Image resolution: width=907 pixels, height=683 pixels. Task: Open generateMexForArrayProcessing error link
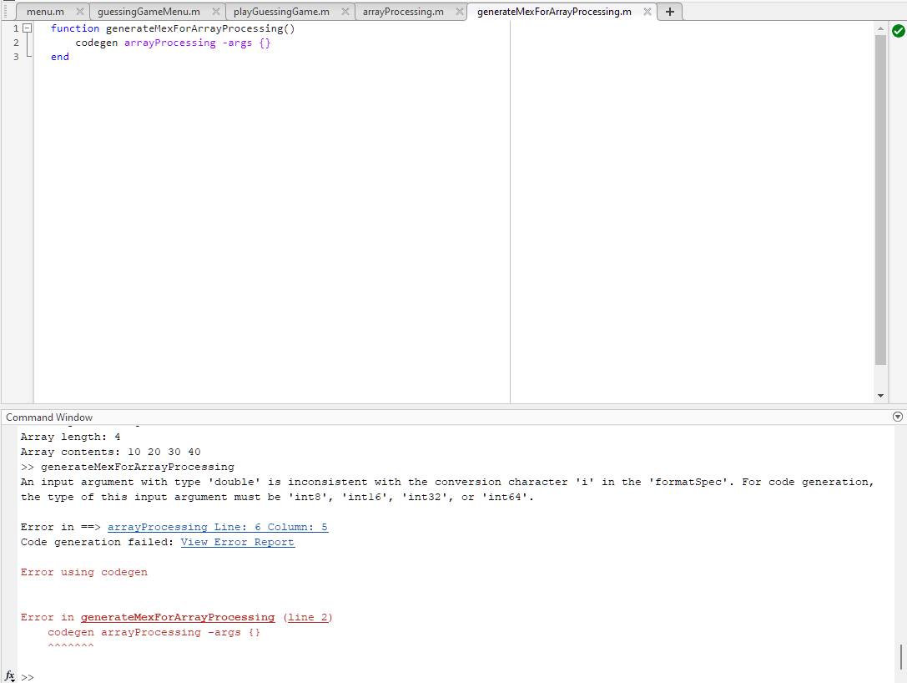(178, 618)
